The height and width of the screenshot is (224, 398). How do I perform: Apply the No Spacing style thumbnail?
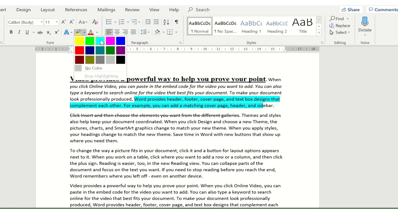coord(225,26)
